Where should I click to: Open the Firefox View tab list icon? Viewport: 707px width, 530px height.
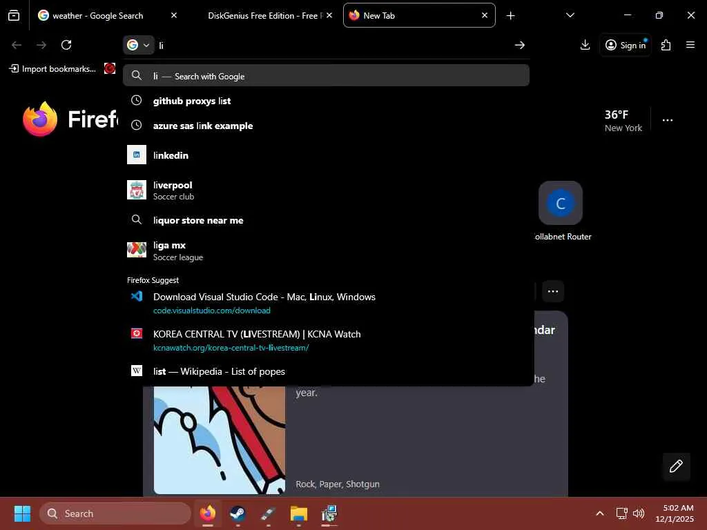click(14, 15)
